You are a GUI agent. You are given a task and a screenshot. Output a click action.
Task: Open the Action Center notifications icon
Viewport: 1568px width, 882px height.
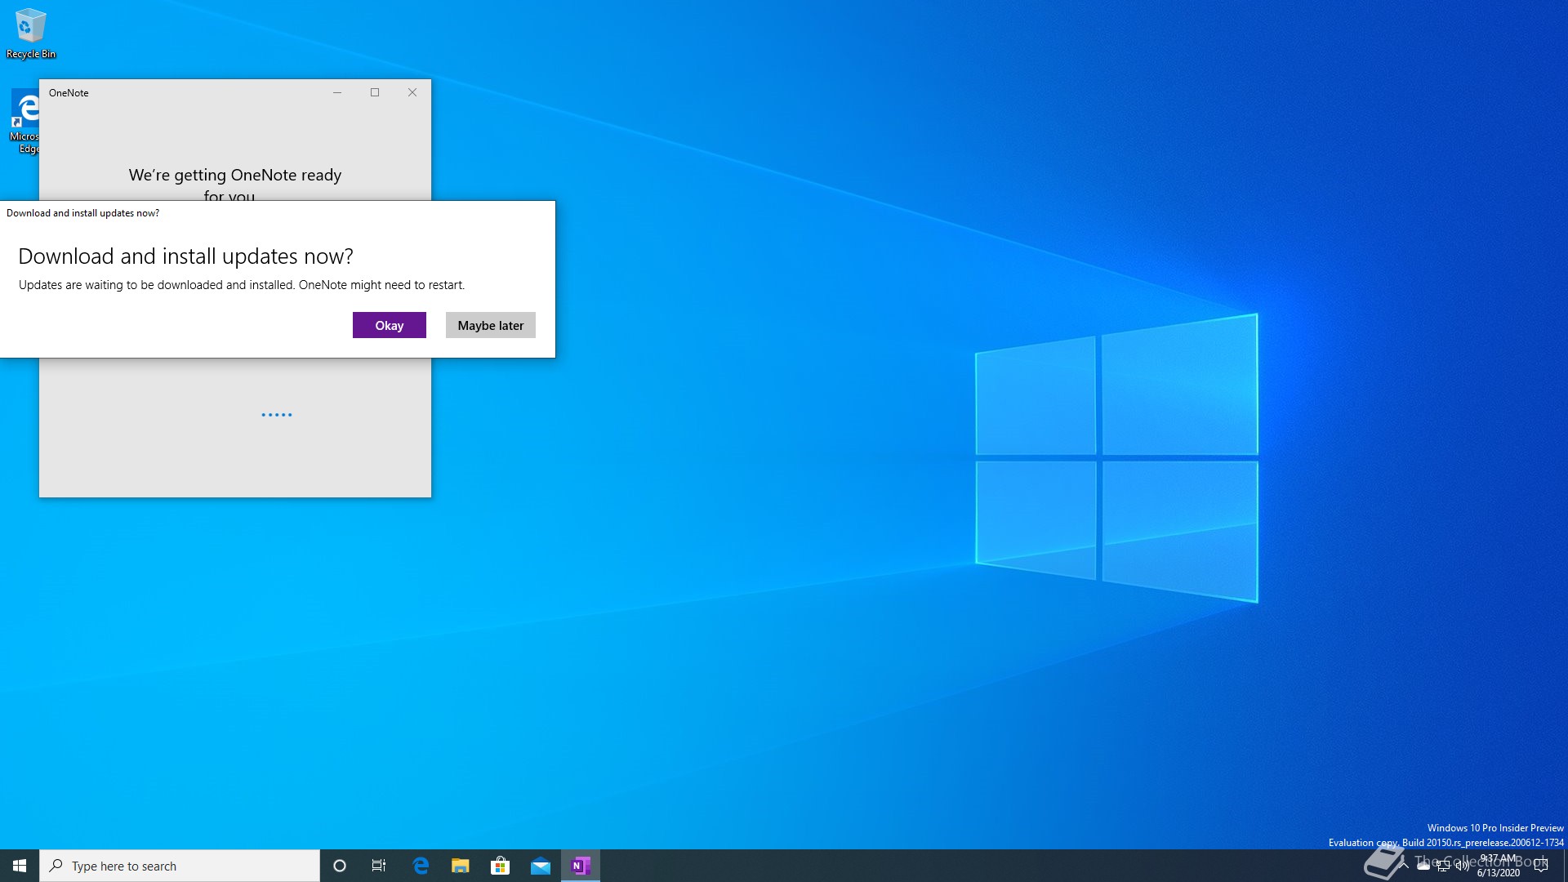pyautogui.click(x=1541, y=866)
